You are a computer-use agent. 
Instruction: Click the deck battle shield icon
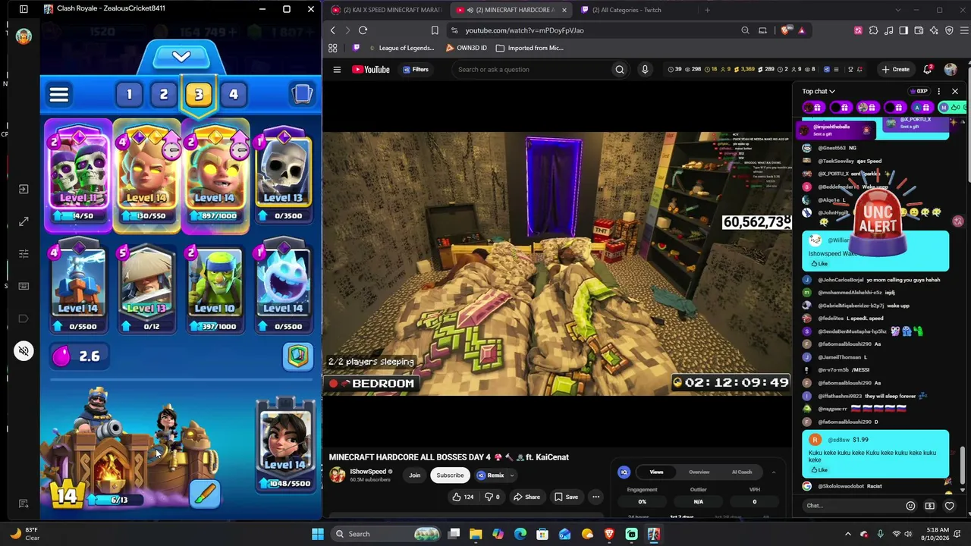(298, 356)
